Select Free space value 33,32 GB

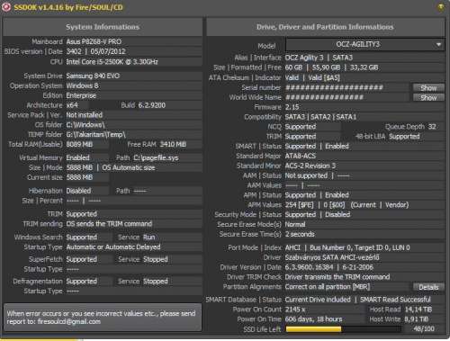[364, 67]
